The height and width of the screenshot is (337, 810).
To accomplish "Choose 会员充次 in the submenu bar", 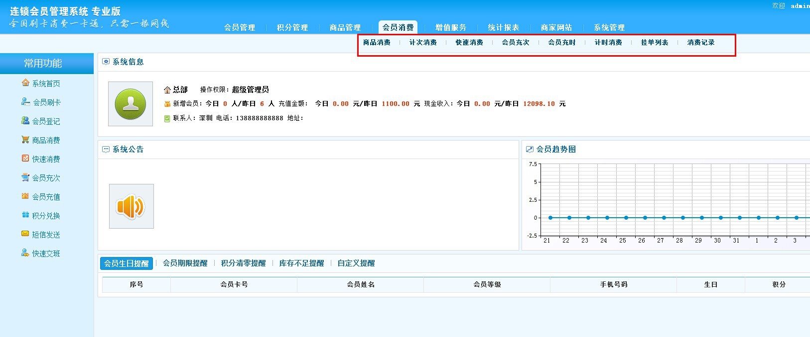I will [516, 42].
